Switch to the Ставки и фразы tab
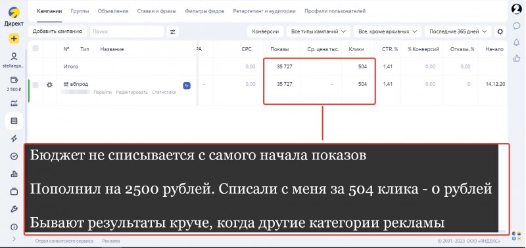Screen dimensions: 526x248 [156, 11]
